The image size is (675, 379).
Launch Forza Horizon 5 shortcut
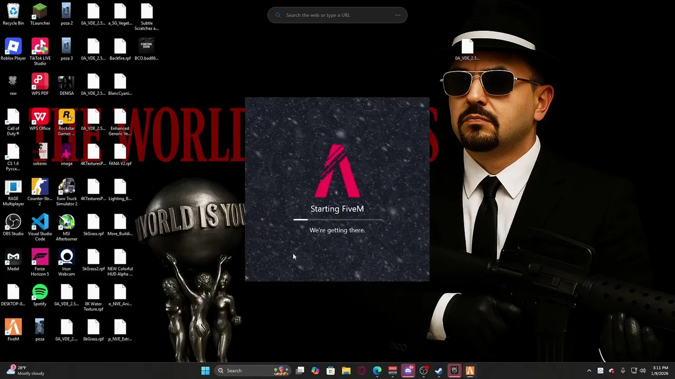pos(40,263)
